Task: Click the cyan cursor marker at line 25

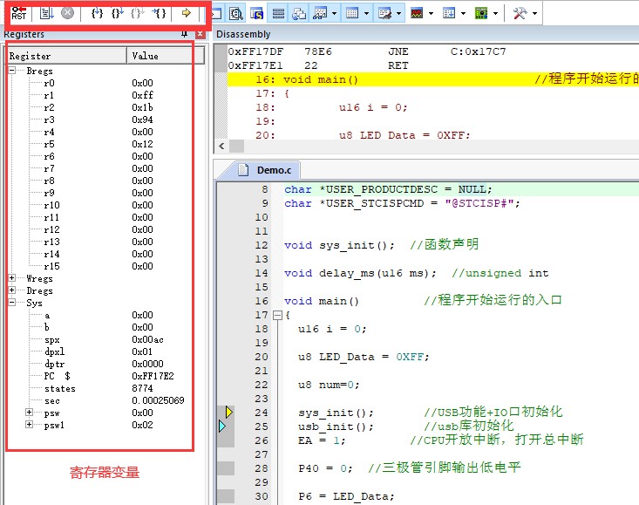Action: [x=222, y=427]
